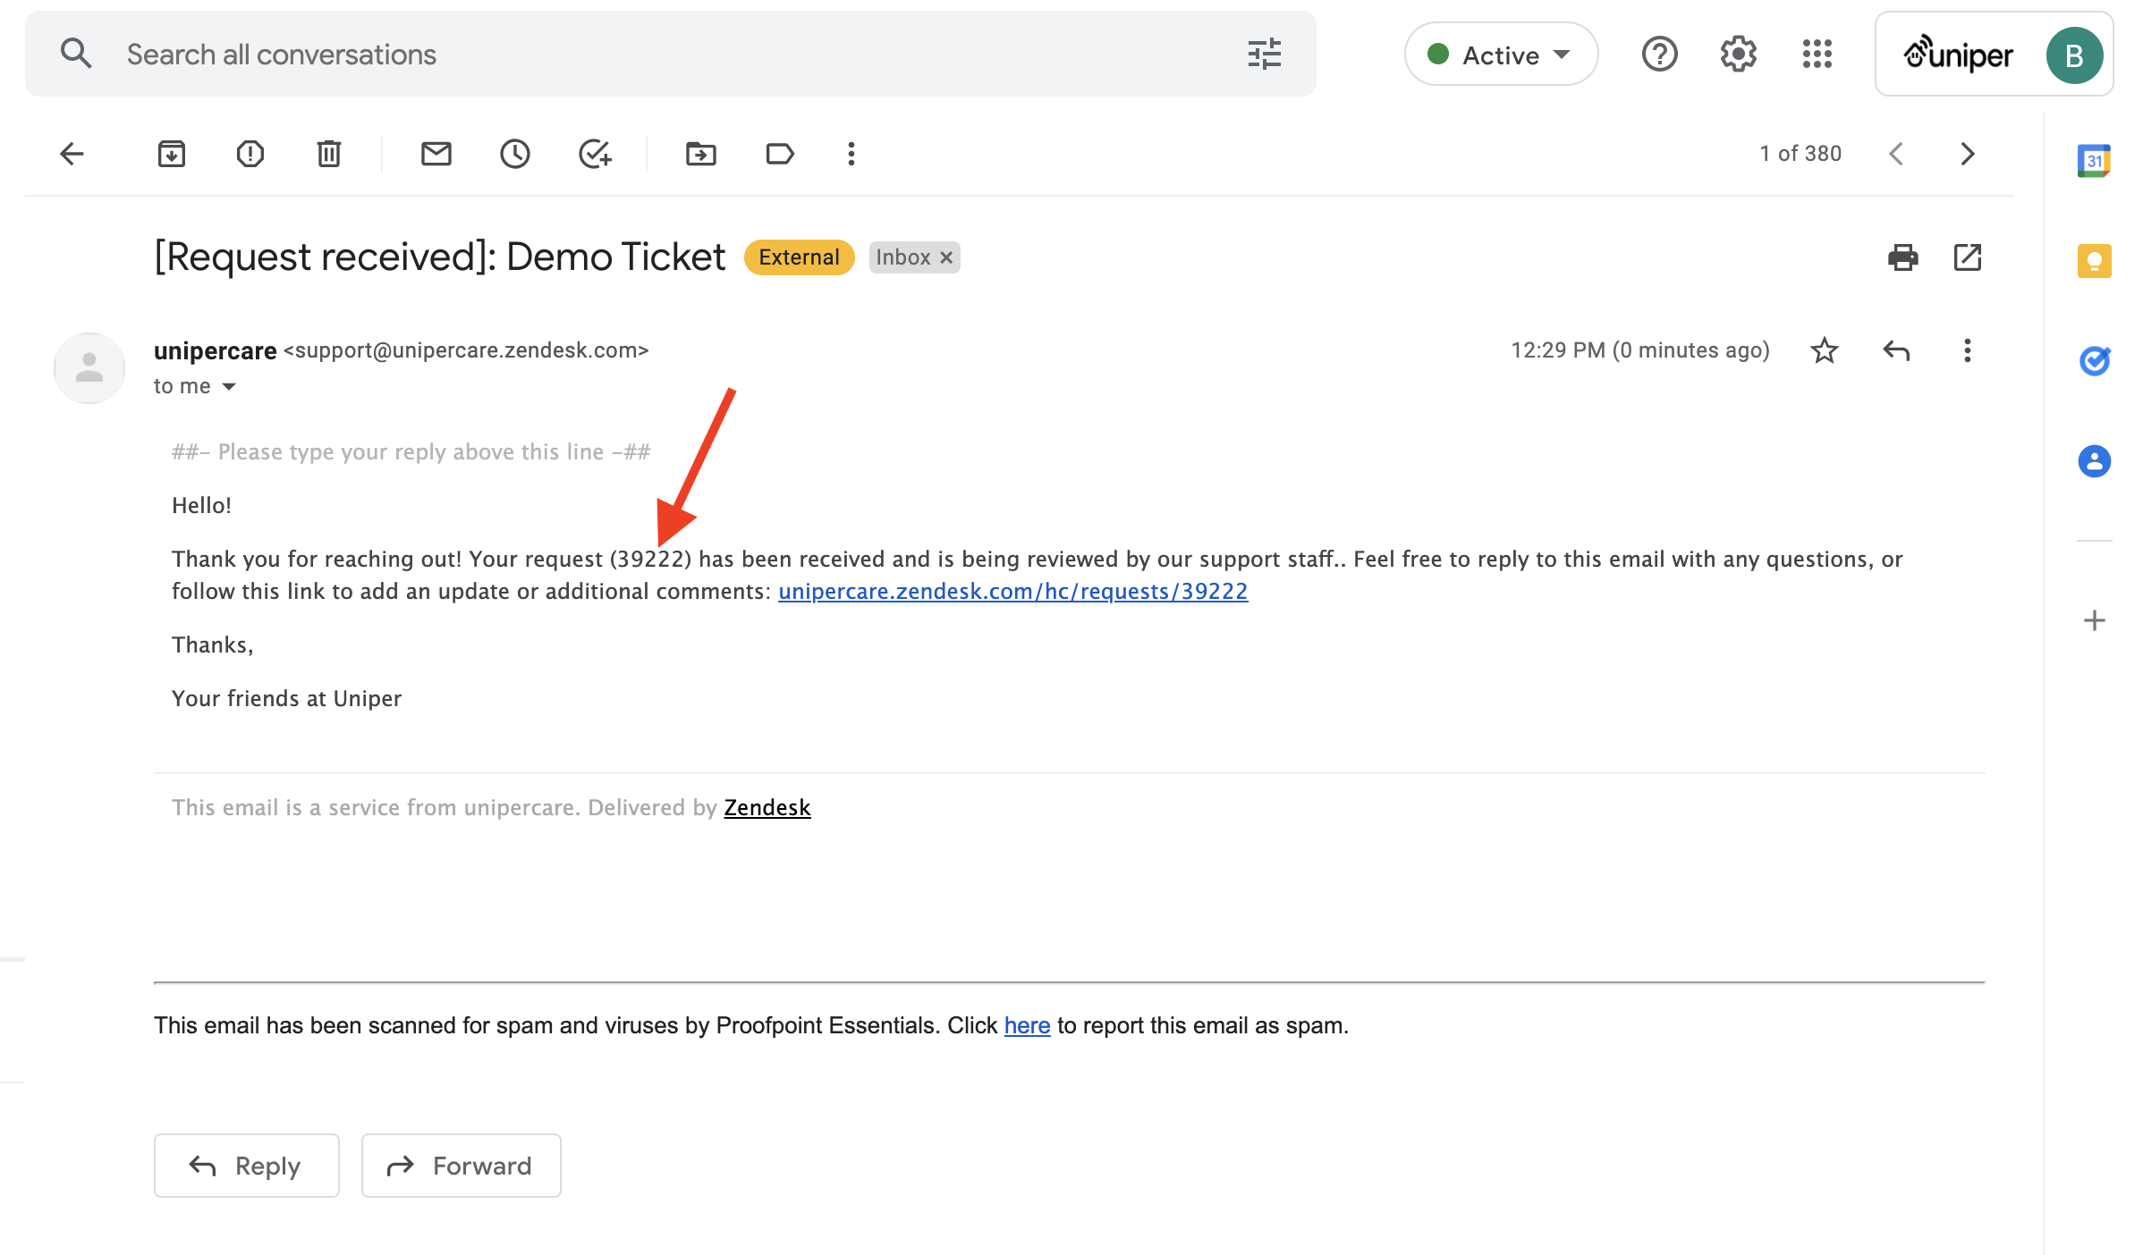Screen dimensions: 2143x1255
Task: Open Google Tasks side panel
Action: coord(2094,361)
